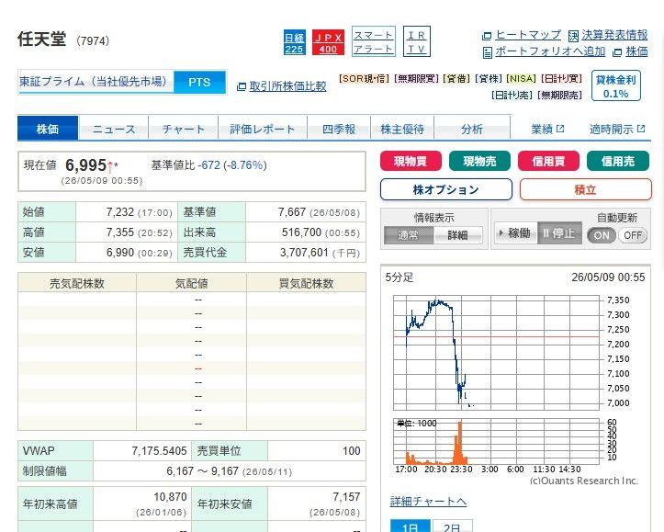Select the 株価 tab
Viewport: 664px width, 532px height.
(48, 129)
